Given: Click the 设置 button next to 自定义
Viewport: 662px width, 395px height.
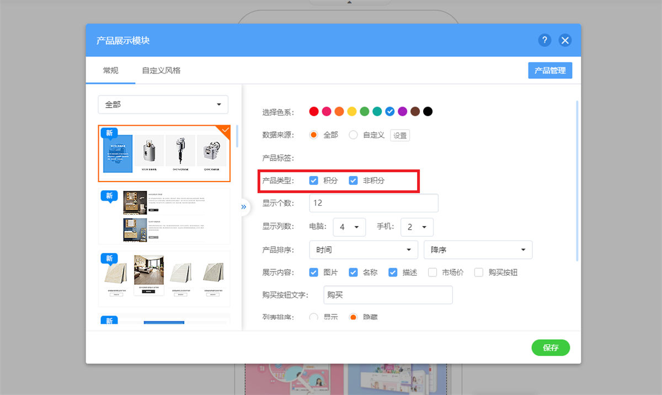Looking at the screenshot, I should click(x=400, y=135).
